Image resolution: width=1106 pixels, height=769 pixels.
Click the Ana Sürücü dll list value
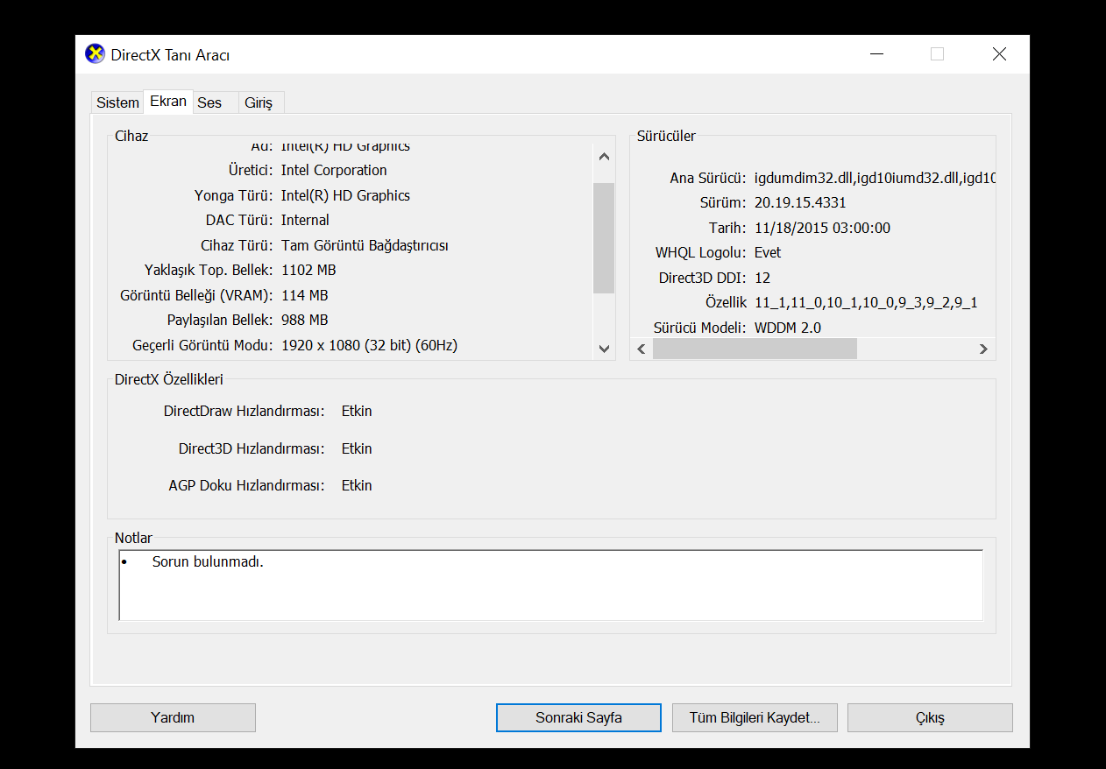click(875, 178)
